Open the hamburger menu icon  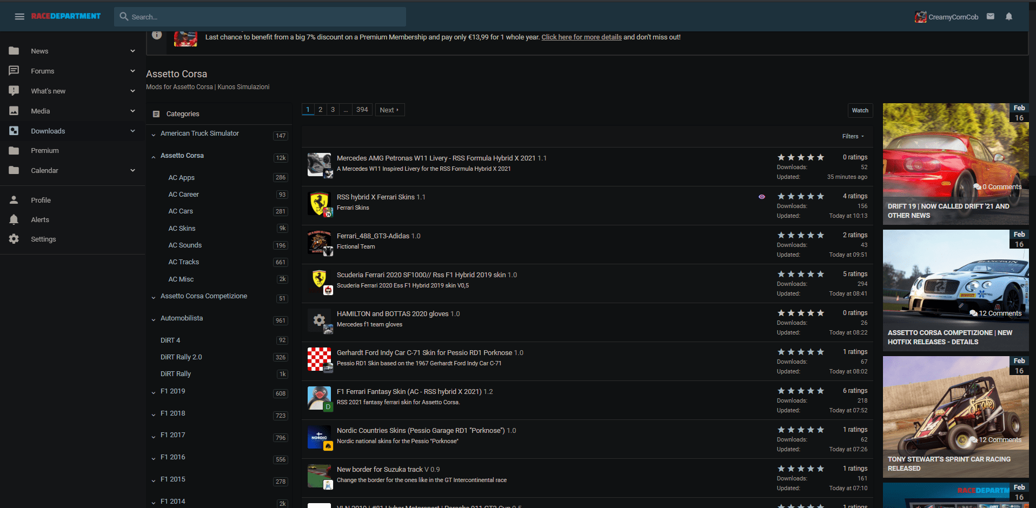(19, 17)
